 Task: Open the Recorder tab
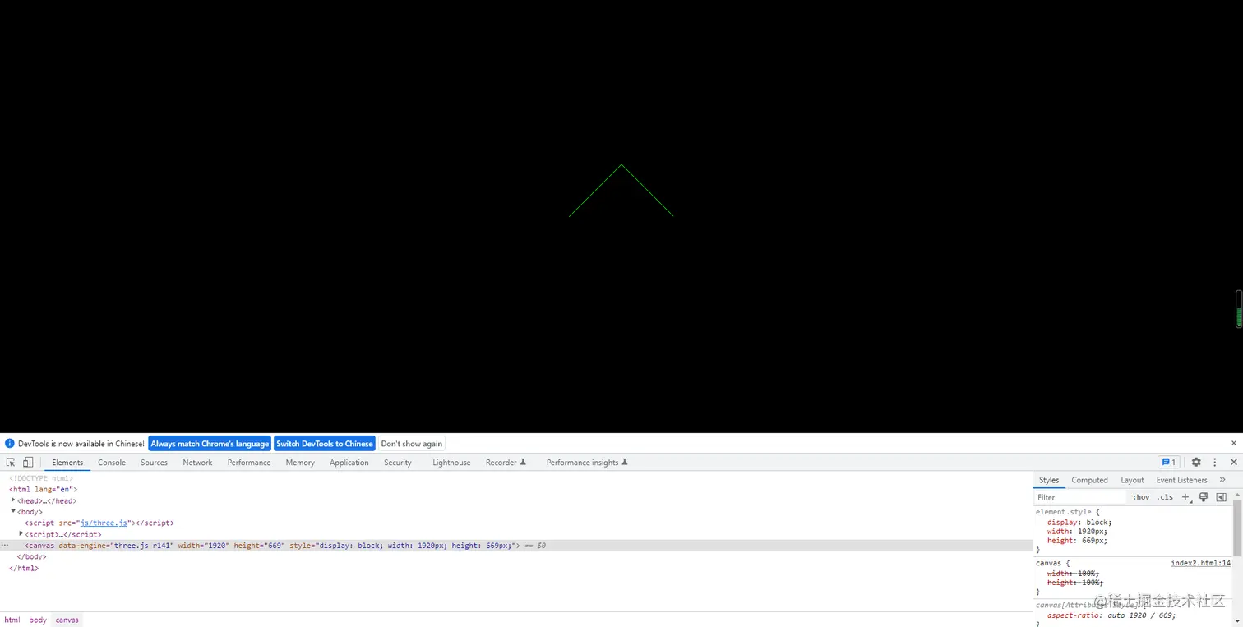(506, 463)
